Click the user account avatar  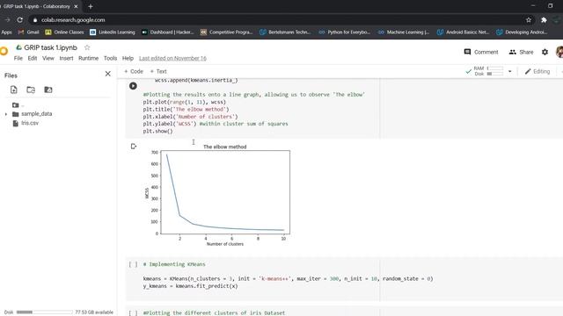point(559,52)
